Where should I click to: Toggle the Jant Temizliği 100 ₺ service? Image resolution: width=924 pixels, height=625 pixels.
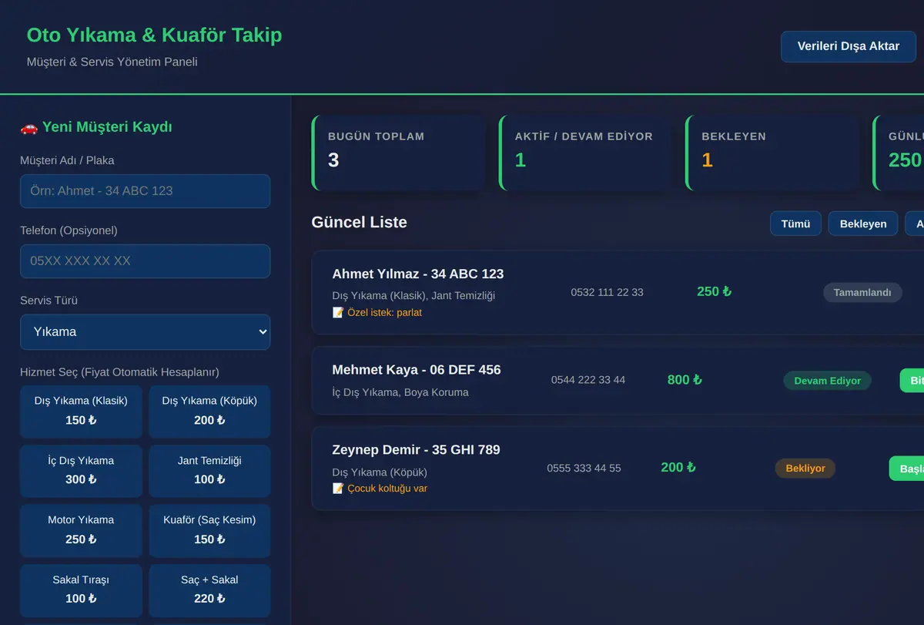click(x=209, y=471)
